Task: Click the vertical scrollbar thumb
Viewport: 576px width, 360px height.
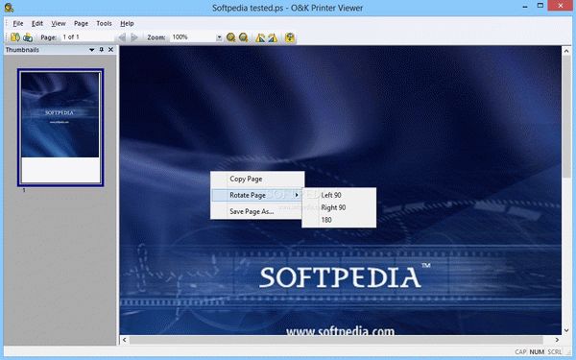Action: pyautogui.click(x=566, y=117)
